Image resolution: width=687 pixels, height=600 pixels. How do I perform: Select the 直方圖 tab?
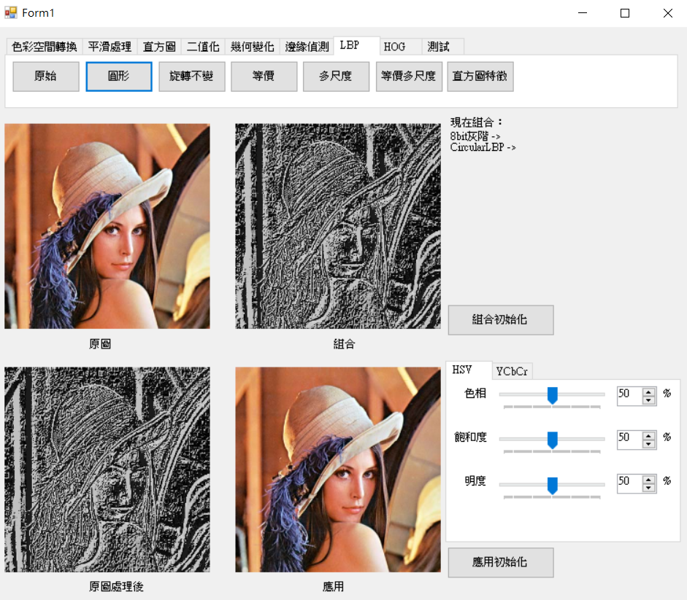click(x=159, y=47)
